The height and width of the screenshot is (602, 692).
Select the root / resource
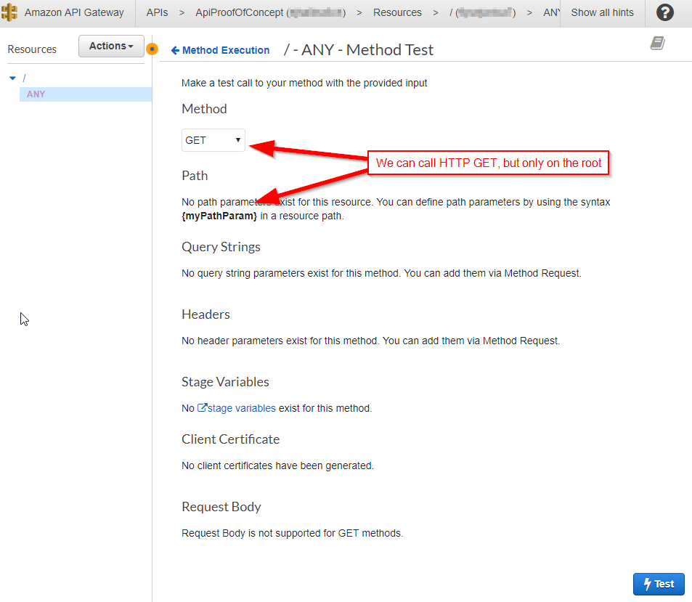pos(25,76)
